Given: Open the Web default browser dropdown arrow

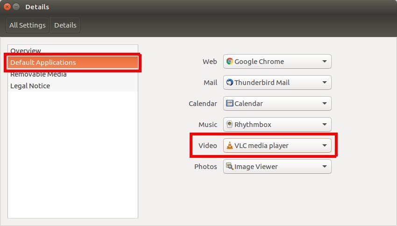Looking at the screenshot, I should coord(324,62).
